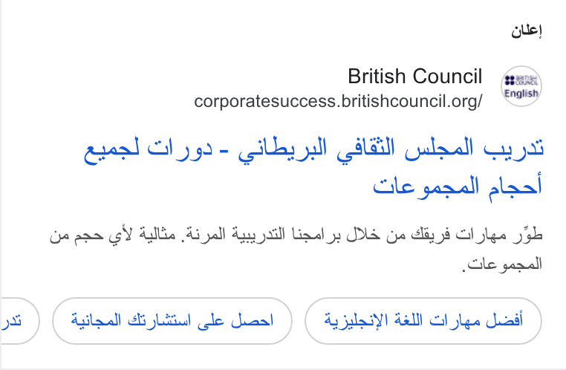566x370 pixels.
Task: Click the British Council English logo
Action: click(x=521, y=86)
